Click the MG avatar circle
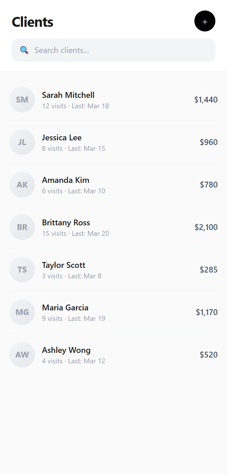227x474 pixels. 22,312
